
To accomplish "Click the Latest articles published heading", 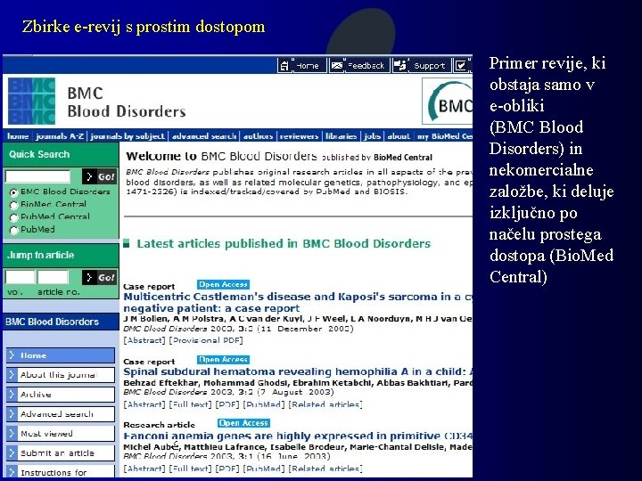I will pyautogui.click(x=284, y=244).
